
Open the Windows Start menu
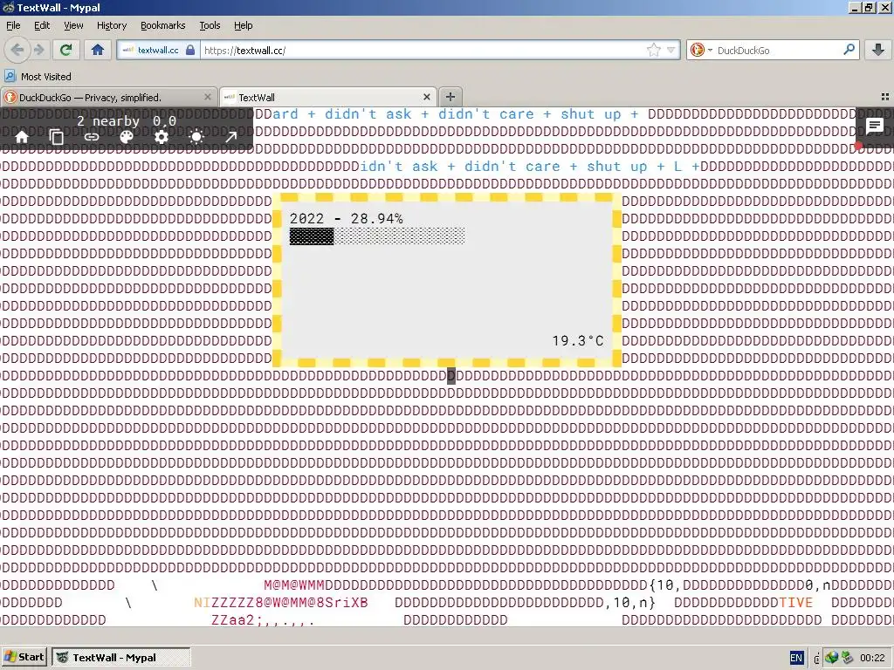pyautogui.click(x=24, y=657)
